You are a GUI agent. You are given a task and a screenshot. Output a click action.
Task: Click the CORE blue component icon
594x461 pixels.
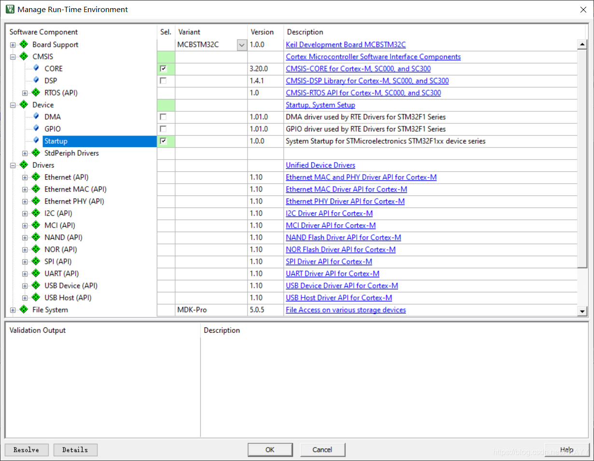click(36, 68)
